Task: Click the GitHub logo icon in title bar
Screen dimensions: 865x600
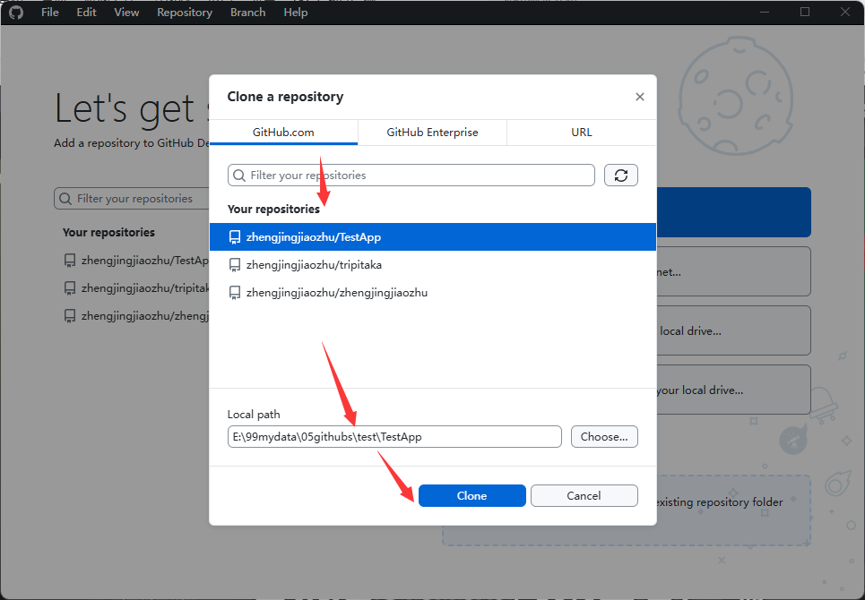Action: pos(16,13)
